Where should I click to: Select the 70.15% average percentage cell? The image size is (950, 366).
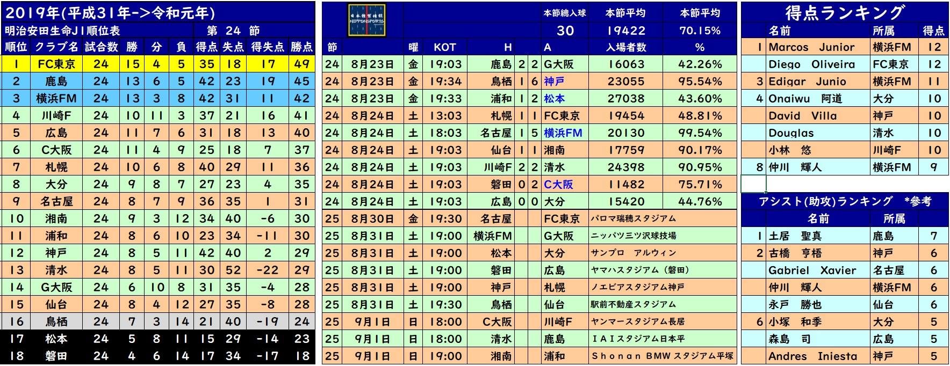(700, 30)
